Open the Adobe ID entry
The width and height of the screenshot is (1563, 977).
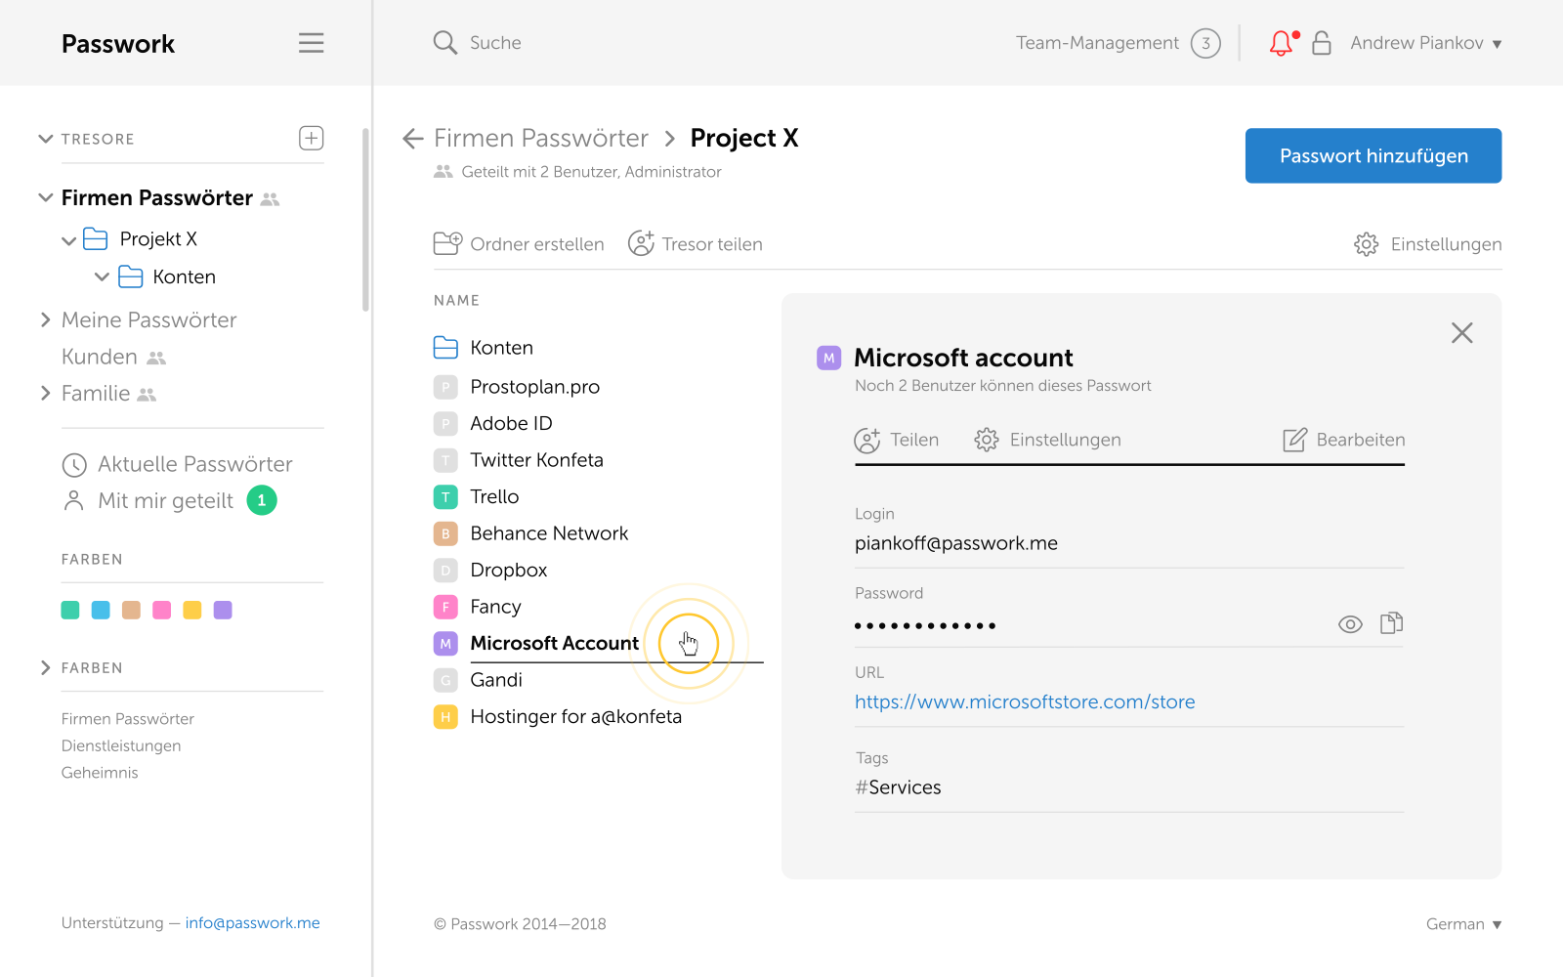(511, 424)
